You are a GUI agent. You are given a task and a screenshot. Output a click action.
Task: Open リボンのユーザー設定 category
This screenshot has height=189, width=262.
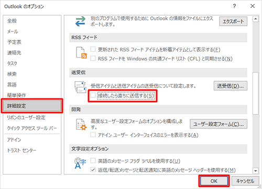click(x=32, y=118)
